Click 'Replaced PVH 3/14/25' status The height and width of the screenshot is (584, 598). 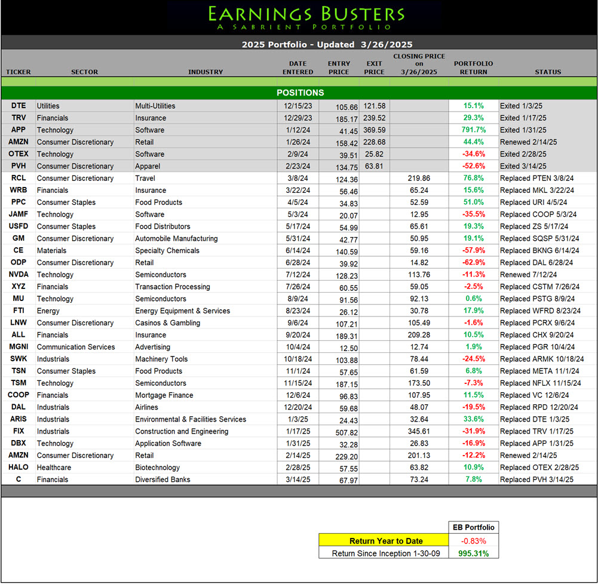pyautogui.click(x=536, y=480)
